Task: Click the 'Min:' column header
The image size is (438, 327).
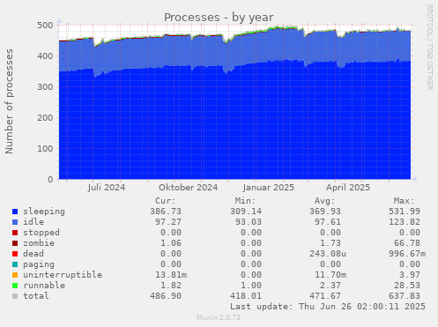Action: [x=245, y=201]
